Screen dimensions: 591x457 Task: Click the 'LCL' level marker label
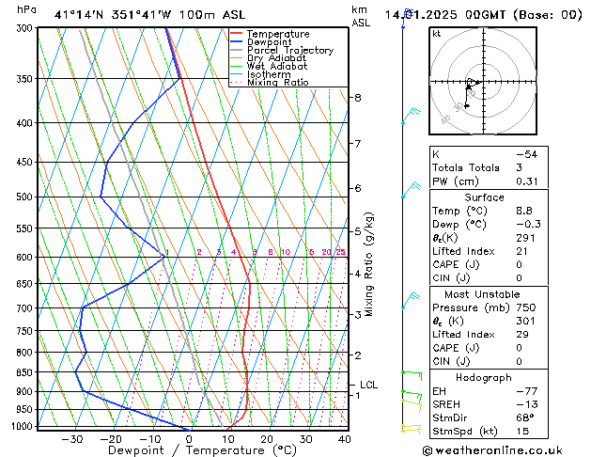pos(368,385)
